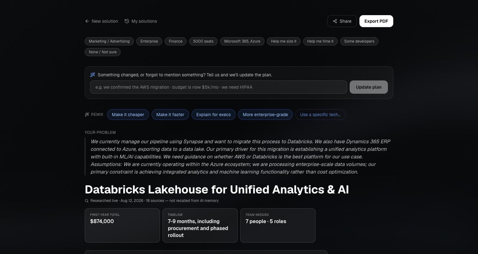Choose More enterprise-grade remix
The width and height of the screenshot is (478, 254).
(x=265, y=115)
